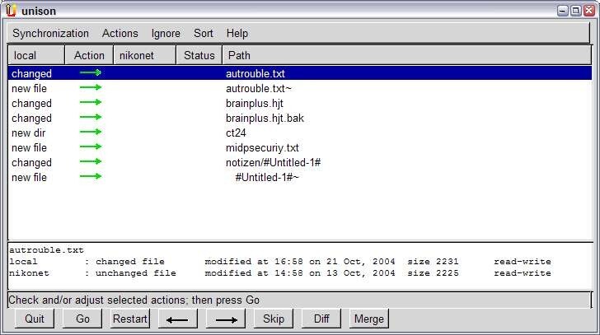Click the green arrow for #Untitled-1#~
Image resolution: width=600 pixels, height=335 pixels.
(x=91, y=176)
